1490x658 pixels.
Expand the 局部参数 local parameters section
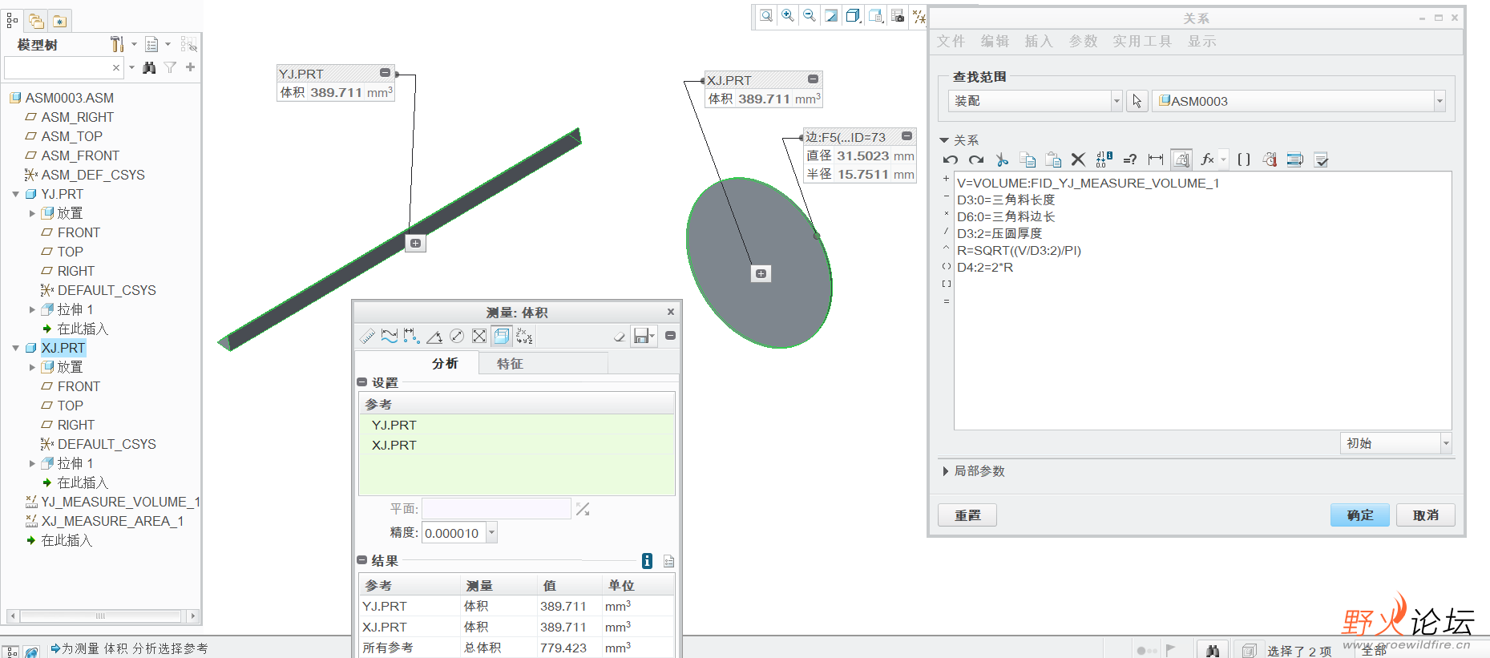(x=946, y=471)
